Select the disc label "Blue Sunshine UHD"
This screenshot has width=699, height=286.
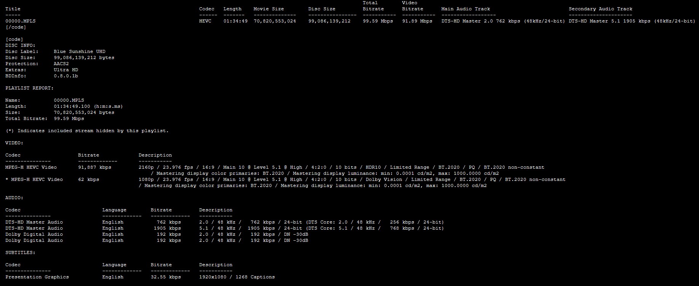click(80, 51)
